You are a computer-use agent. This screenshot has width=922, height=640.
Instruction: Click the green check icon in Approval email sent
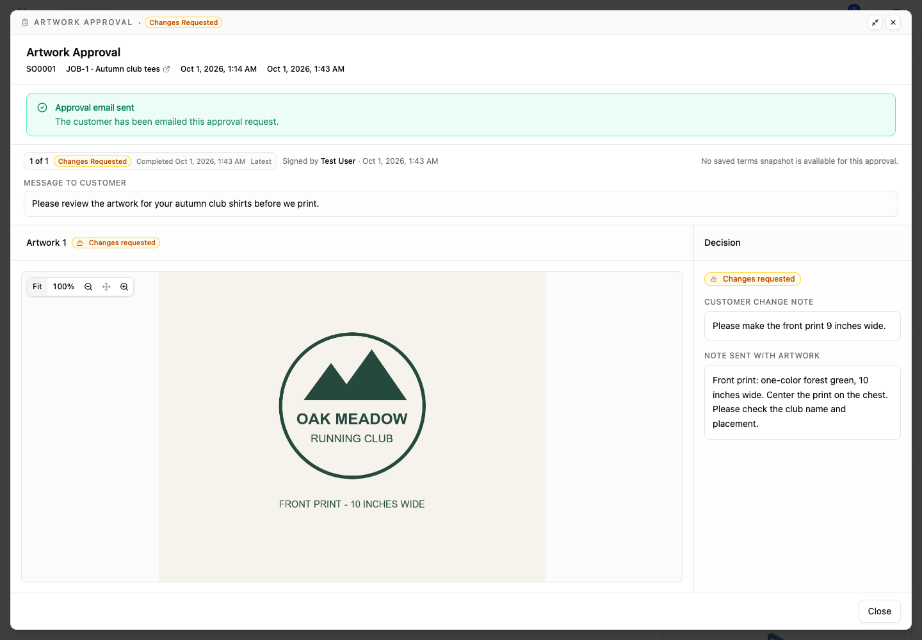(x=42, y=108)
